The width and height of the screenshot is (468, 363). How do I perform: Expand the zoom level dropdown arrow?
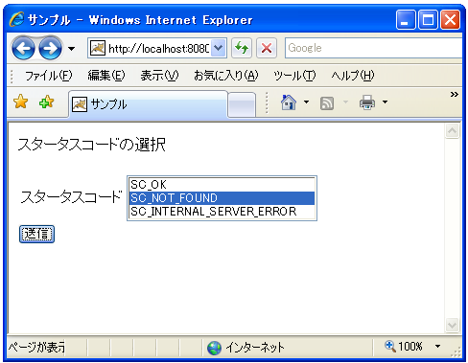click(438, 347)
